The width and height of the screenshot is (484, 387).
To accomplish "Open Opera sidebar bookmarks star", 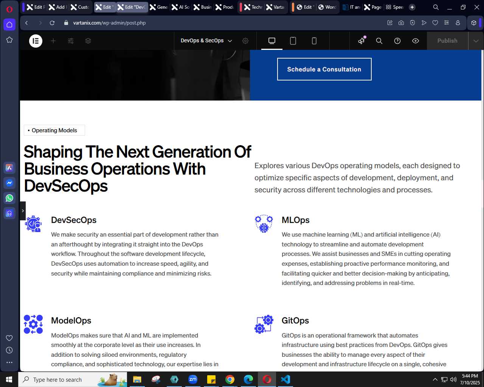I will click(9, 40).
